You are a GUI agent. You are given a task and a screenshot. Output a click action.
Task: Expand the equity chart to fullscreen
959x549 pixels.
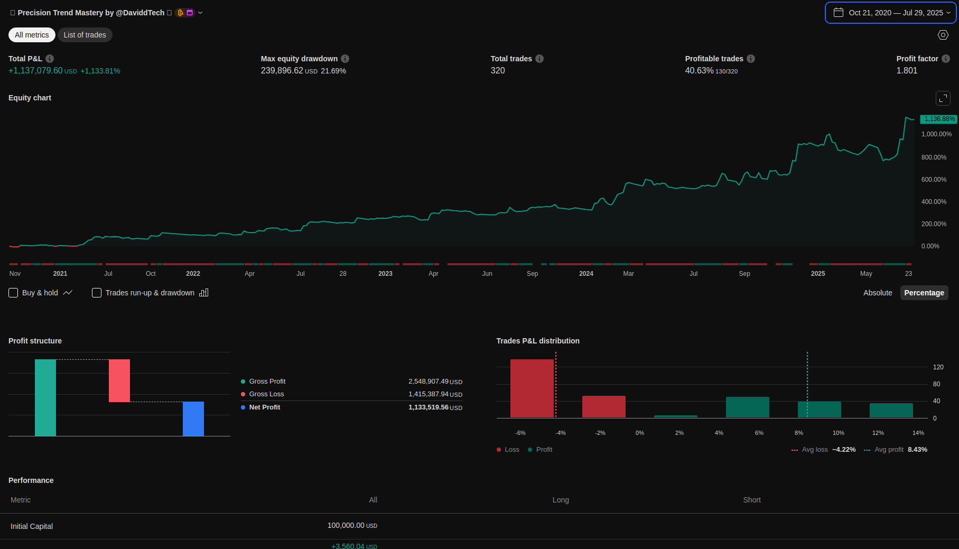point(943,98)
